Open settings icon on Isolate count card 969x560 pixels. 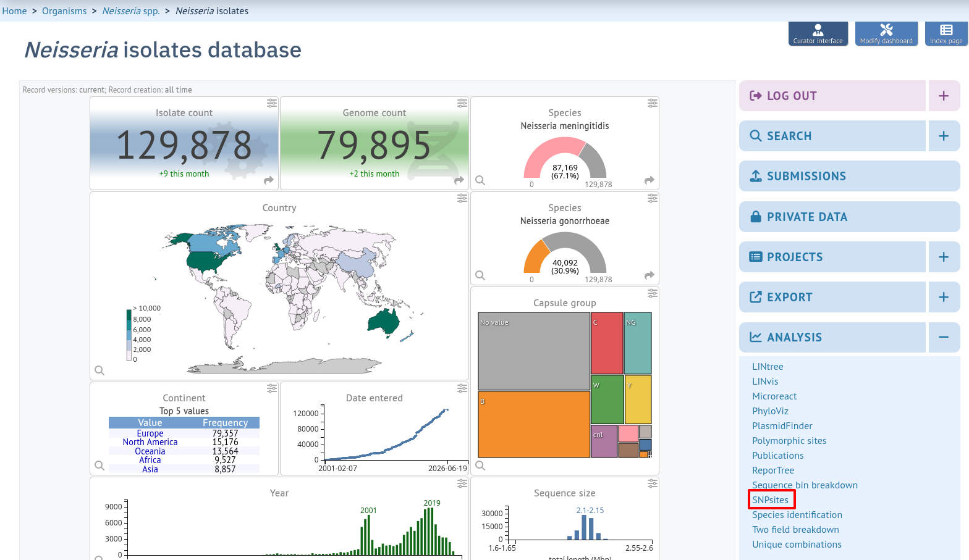[272, 103]
